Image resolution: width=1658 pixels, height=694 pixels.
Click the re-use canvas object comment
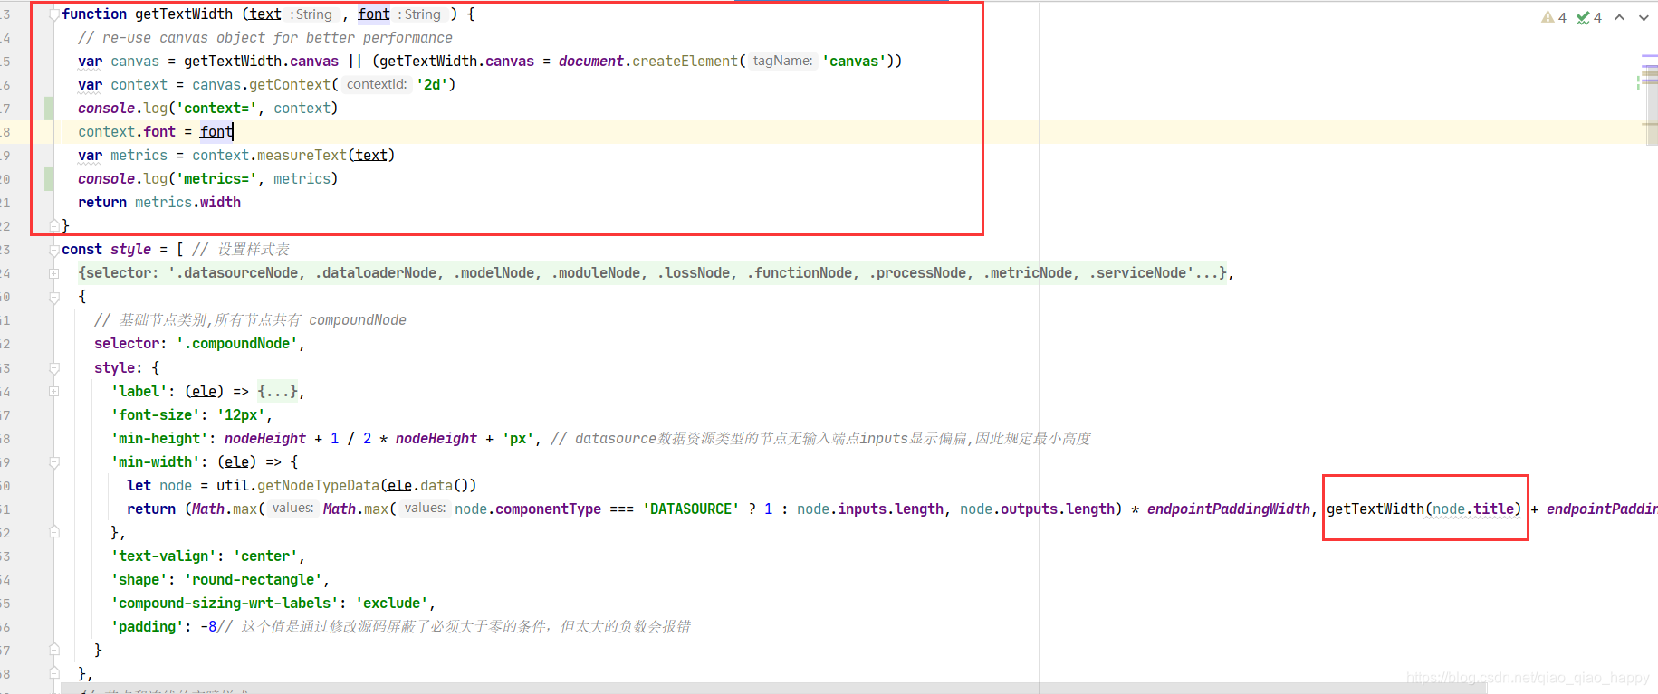point(265,38)
